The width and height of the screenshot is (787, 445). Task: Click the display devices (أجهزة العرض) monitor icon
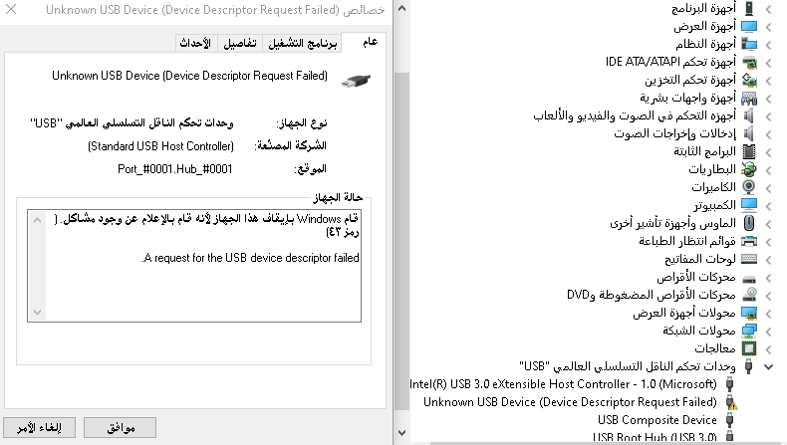pyautogui.click(x=749, y=26)
